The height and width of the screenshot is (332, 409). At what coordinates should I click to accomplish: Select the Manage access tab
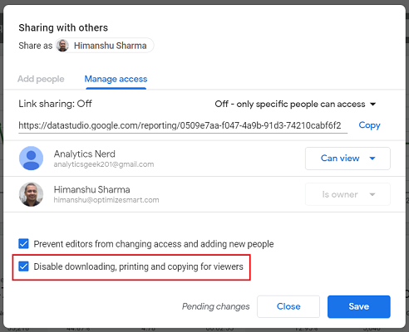[x=116, y=79]
